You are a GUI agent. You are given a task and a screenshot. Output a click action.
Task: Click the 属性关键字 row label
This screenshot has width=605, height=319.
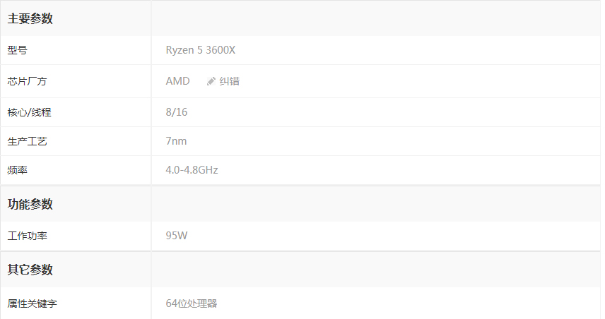click(x=32, y=303)
